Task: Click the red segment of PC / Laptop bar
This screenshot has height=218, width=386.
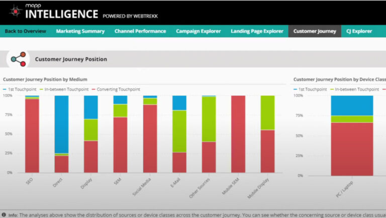Action: point(352,149)
